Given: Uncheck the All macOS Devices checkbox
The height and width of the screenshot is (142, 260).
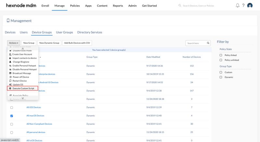Looking at the screenshot, I should tap(12, 116).
